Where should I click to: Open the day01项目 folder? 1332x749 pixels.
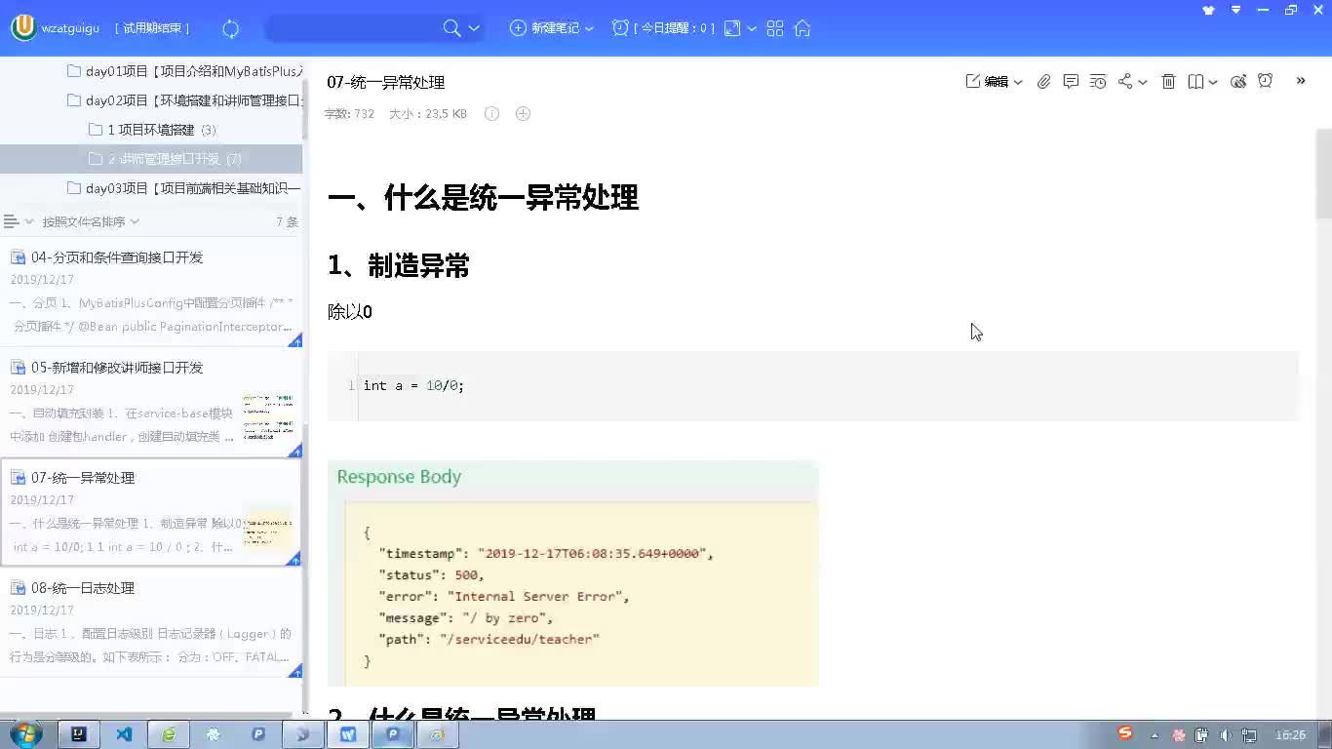pyautogui.click(x=185, y=71)
